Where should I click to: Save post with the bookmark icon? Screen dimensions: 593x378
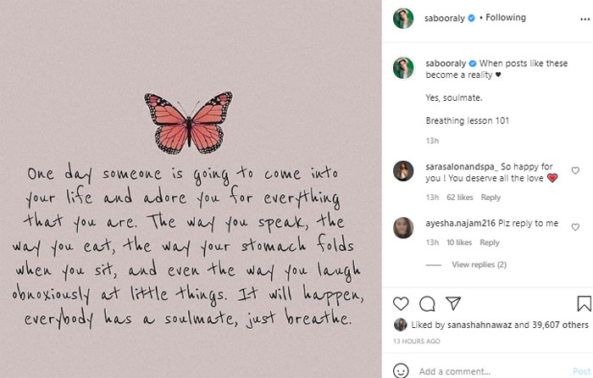click(584, 303)
